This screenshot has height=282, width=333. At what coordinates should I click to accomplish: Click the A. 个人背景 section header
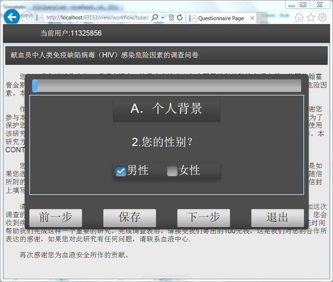(166, 109)
